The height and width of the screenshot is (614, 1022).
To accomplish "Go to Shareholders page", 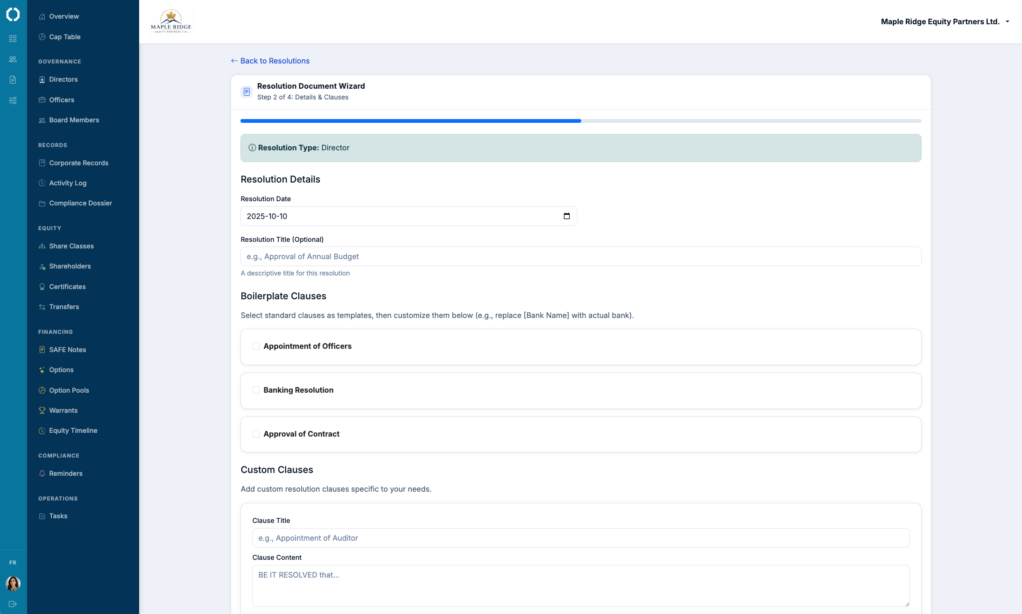I will [x=70, y=266].
